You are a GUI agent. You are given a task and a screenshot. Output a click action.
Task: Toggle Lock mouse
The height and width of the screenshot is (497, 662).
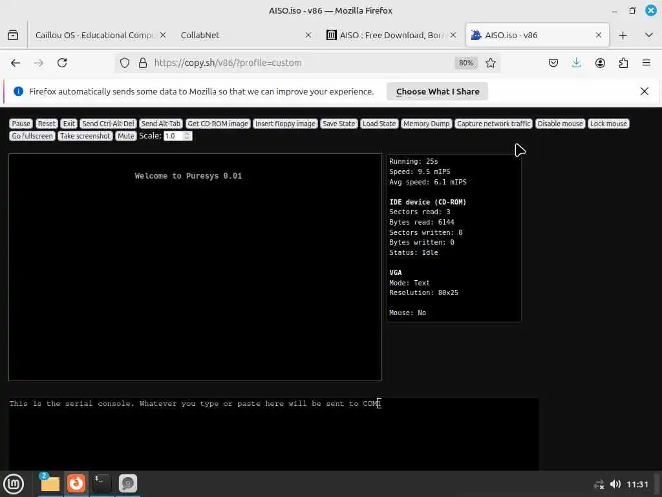point(608,124)
